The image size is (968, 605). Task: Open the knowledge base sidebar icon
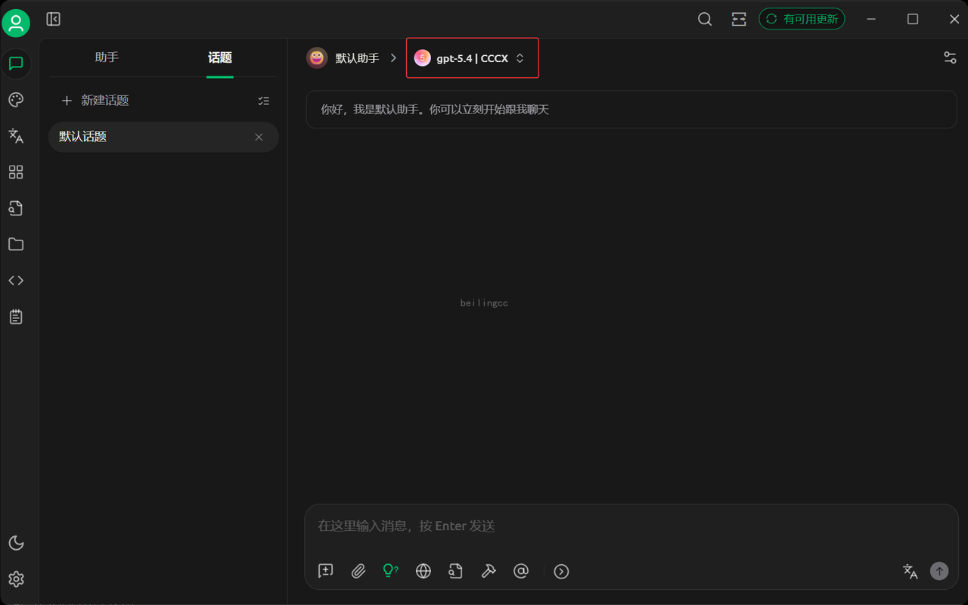[x=16, y=208]
